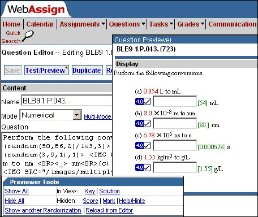The width and height of the screenshot is (258, 217).
Task: Click the Quick Search text label
Action: click(x=11, y=37)
